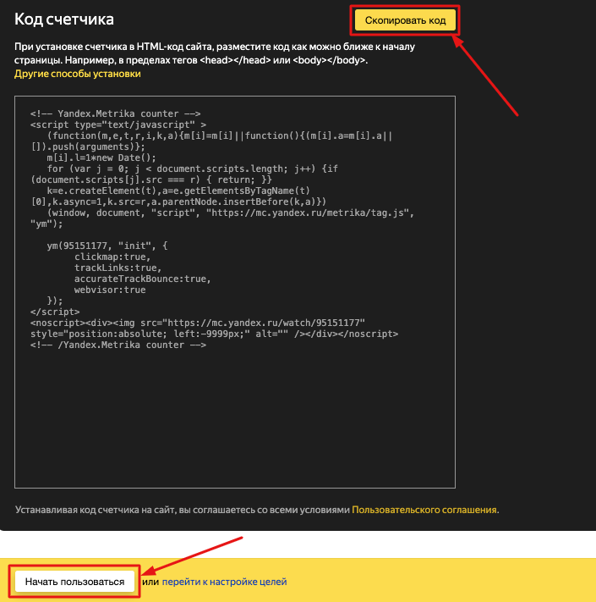596x602 pixels.
Task: Open 'Другие способы установки' link
Action: [78, 74]
